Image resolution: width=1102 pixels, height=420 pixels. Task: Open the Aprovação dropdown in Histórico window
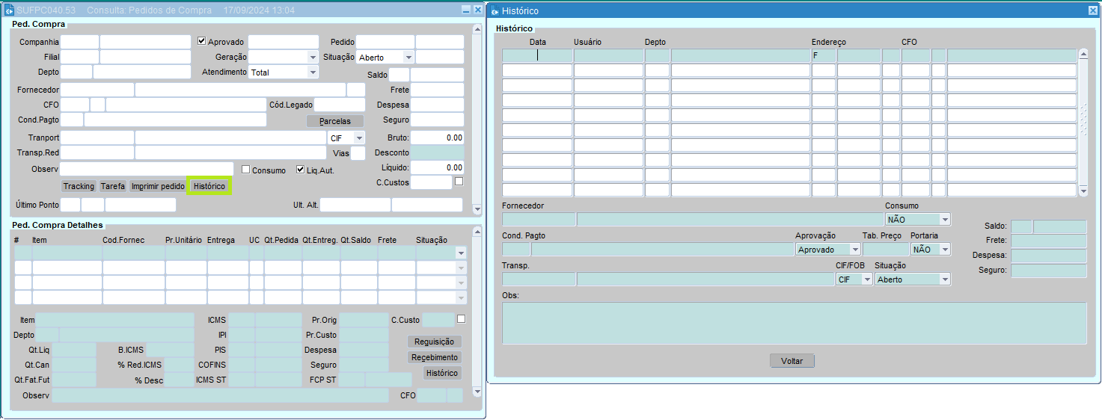(x=854, y=250)
